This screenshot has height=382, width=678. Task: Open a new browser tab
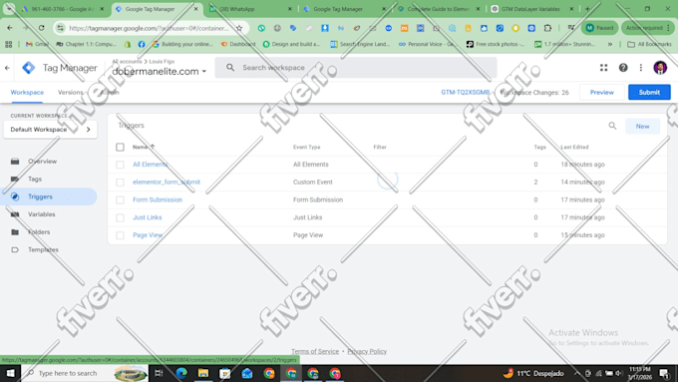tap(587, 9)
